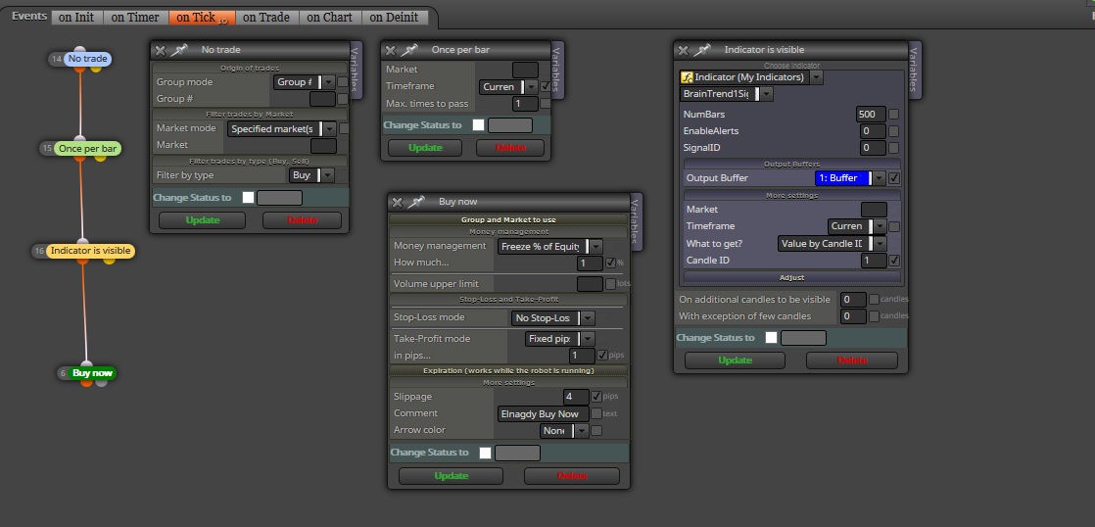Toggle How much percent checkbox in Buy now
The width and height of the screenshot is (1095, 527).
pyautogui.click(x=611, y=263)
